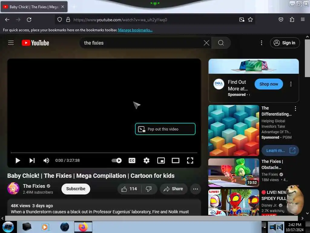Open options menu for Dell ad
The width and height of the screenshot is (310, 233).
tap(291, 84)
